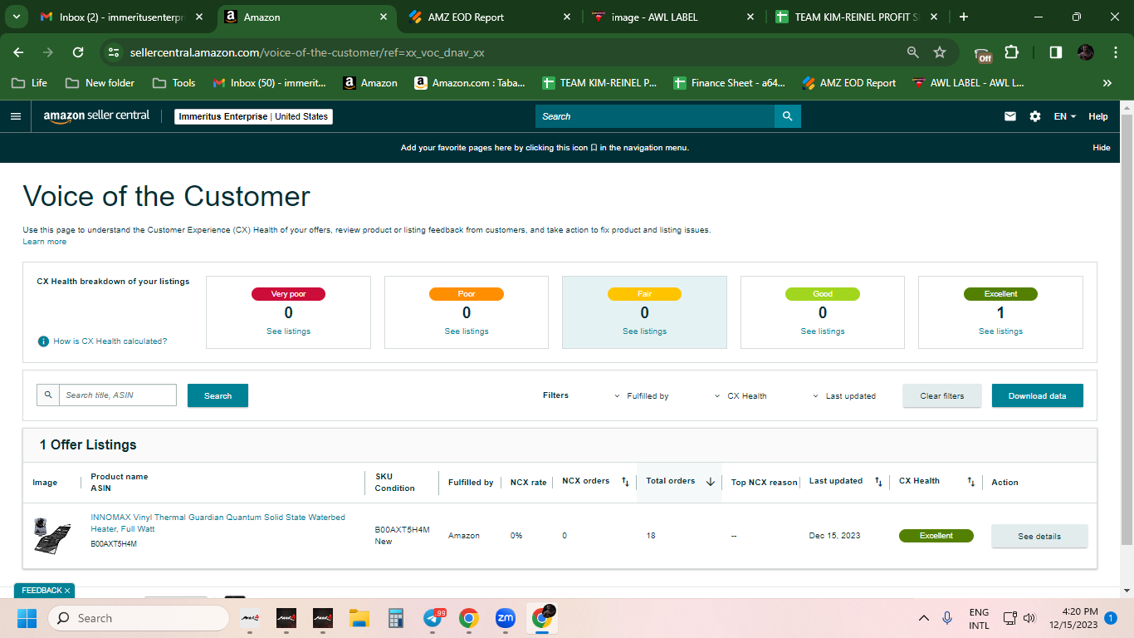
Task: Open the taskbar Calculator app
Action: click(x=396, y=618)
